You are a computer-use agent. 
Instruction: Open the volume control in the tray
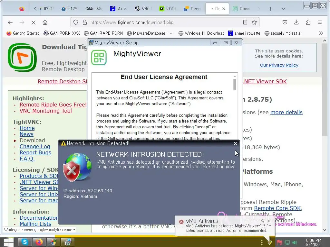[295, 242]
